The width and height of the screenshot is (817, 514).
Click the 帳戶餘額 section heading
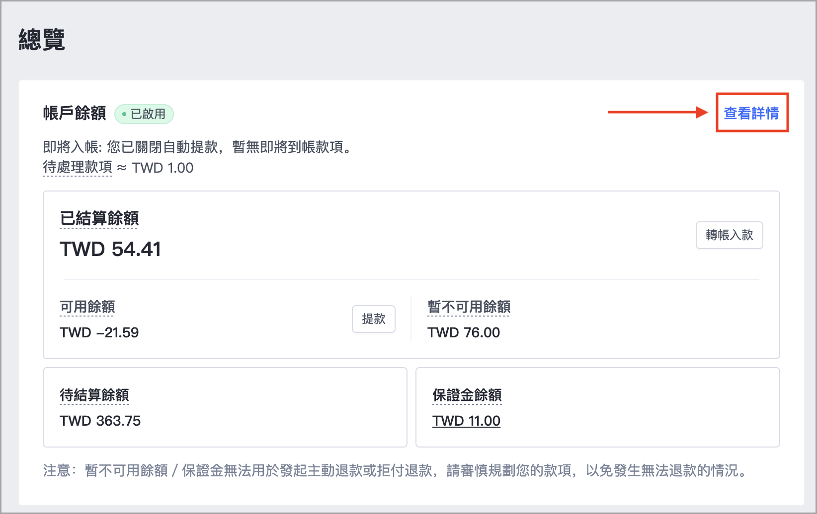click(75, 113)
